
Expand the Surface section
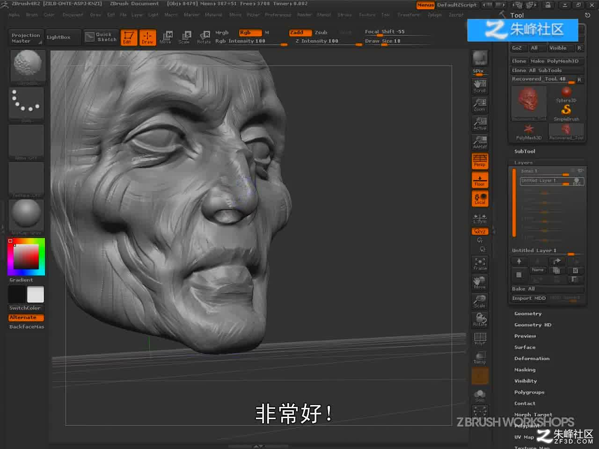click(x=525, y=347)
